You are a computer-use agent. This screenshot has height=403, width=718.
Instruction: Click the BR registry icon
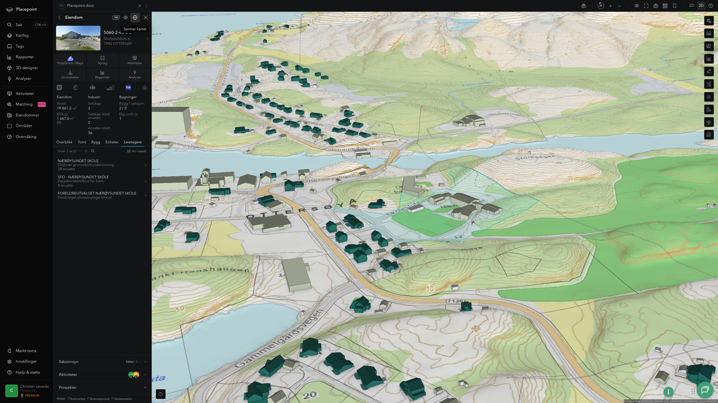click(59, 88)
